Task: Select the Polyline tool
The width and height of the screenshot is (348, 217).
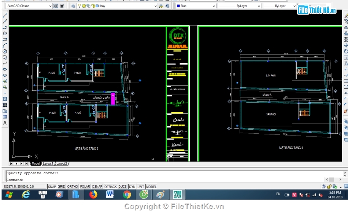Action: point(5,27)
